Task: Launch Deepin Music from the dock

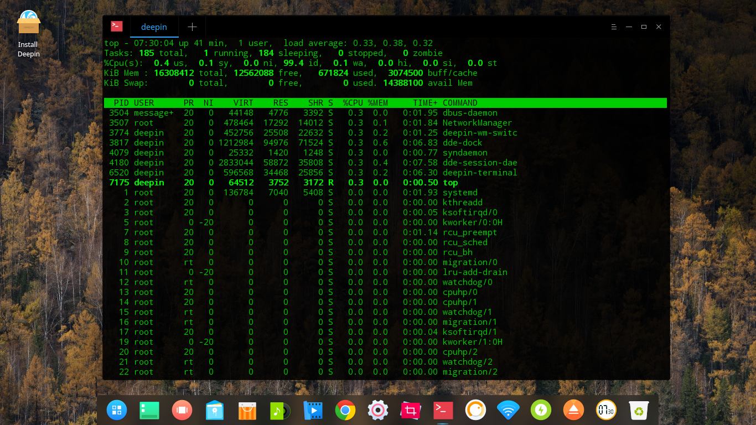Action: click(280, 410)
